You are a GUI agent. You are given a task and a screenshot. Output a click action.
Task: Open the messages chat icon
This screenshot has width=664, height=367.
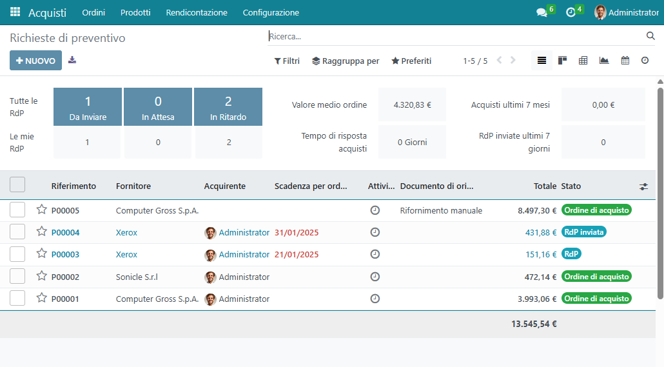(x=541, y=12)
